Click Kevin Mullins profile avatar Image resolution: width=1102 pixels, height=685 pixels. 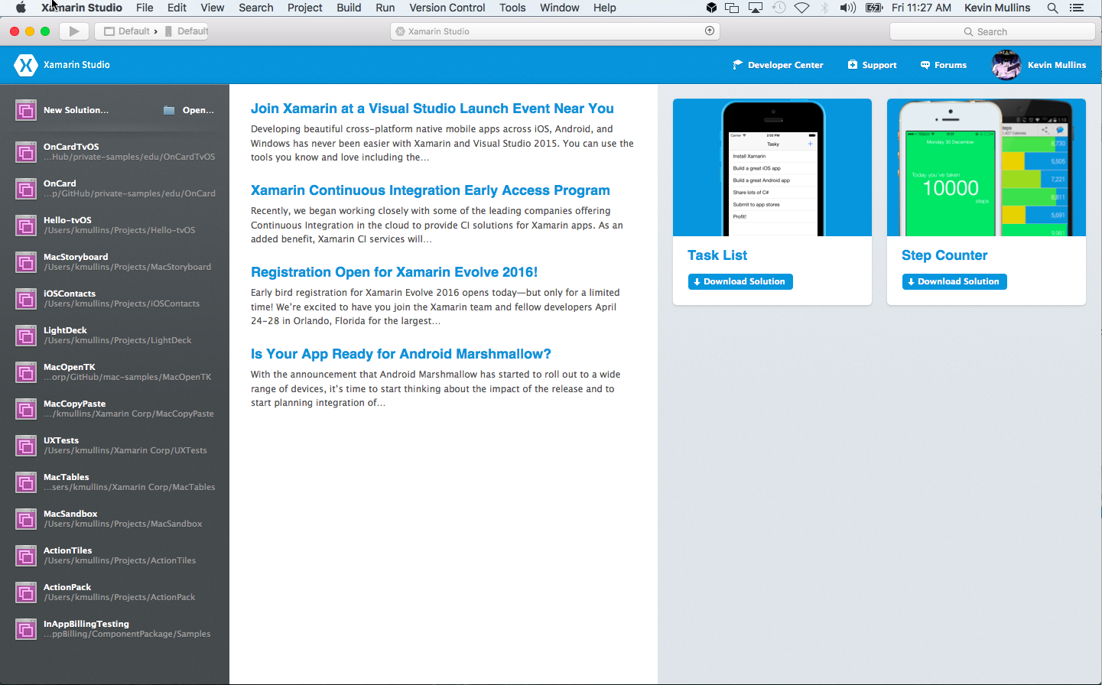point(1006,65)
